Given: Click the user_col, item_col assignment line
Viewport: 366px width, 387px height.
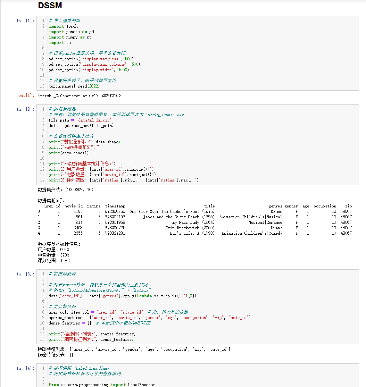Looking at the screenshot, I should click(x=119, y=312).
